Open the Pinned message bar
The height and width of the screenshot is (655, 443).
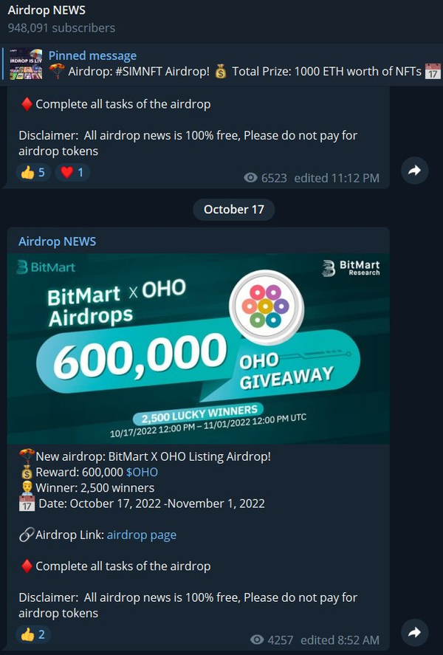tap(221, 64)
